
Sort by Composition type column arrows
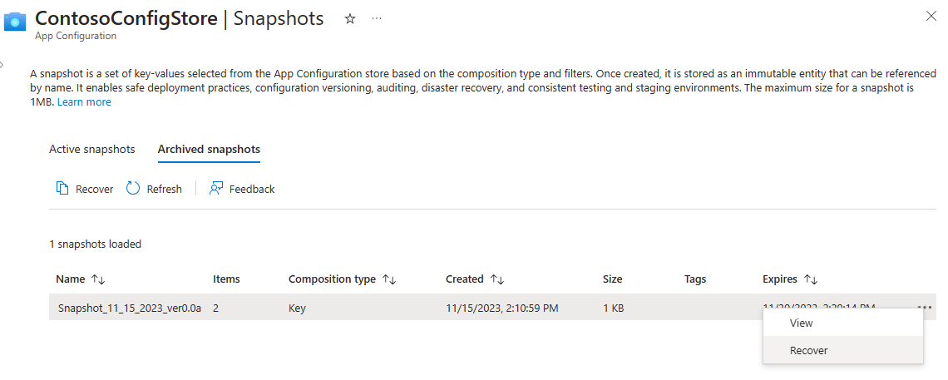click(388, 279)
